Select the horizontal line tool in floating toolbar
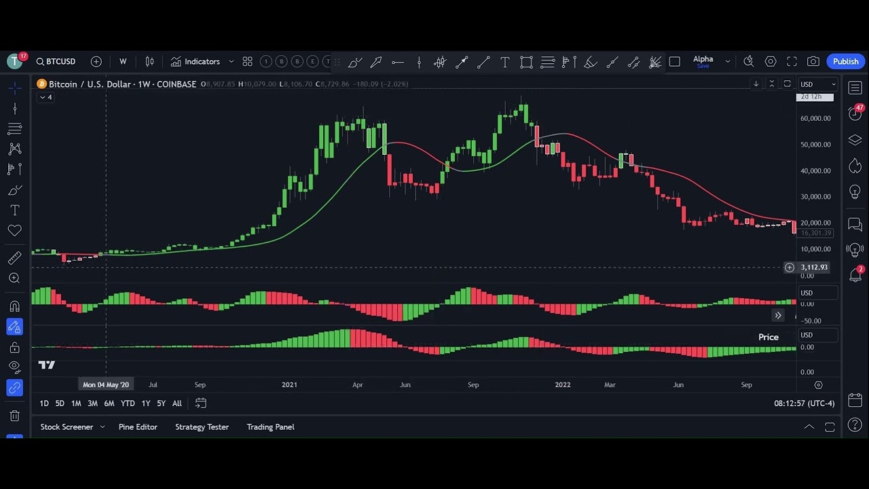Viewport: 869px width, 489px height. [398, 62]
